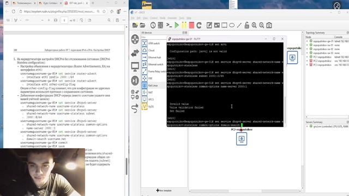
Task: Click the Zoom in magnifier icon
Action: pos(254,26)
